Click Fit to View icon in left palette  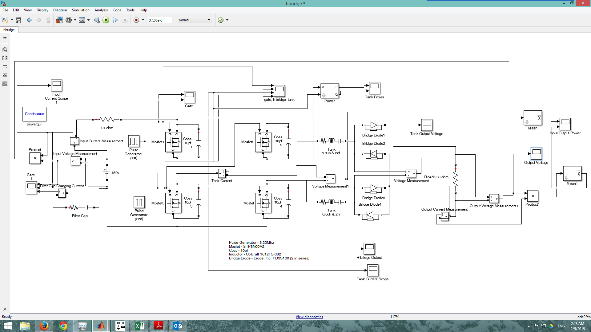click(5, 58)
